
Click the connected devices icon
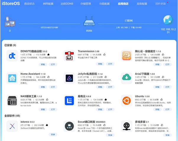pos(10,22)
